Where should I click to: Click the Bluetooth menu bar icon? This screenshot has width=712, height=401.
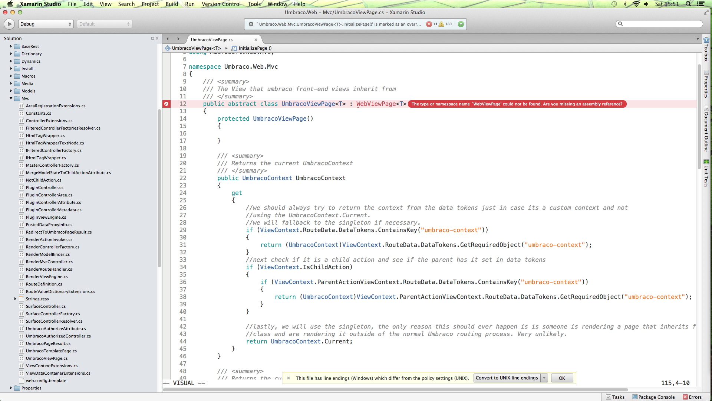625,4
